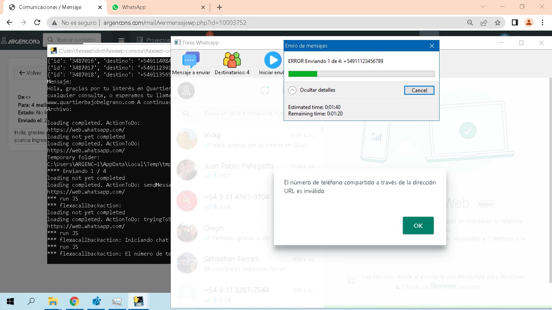Image resolution: width=552 pixels, height=310 pixels.
Task: Open Chrome from the taskbar
Action: 74,301
